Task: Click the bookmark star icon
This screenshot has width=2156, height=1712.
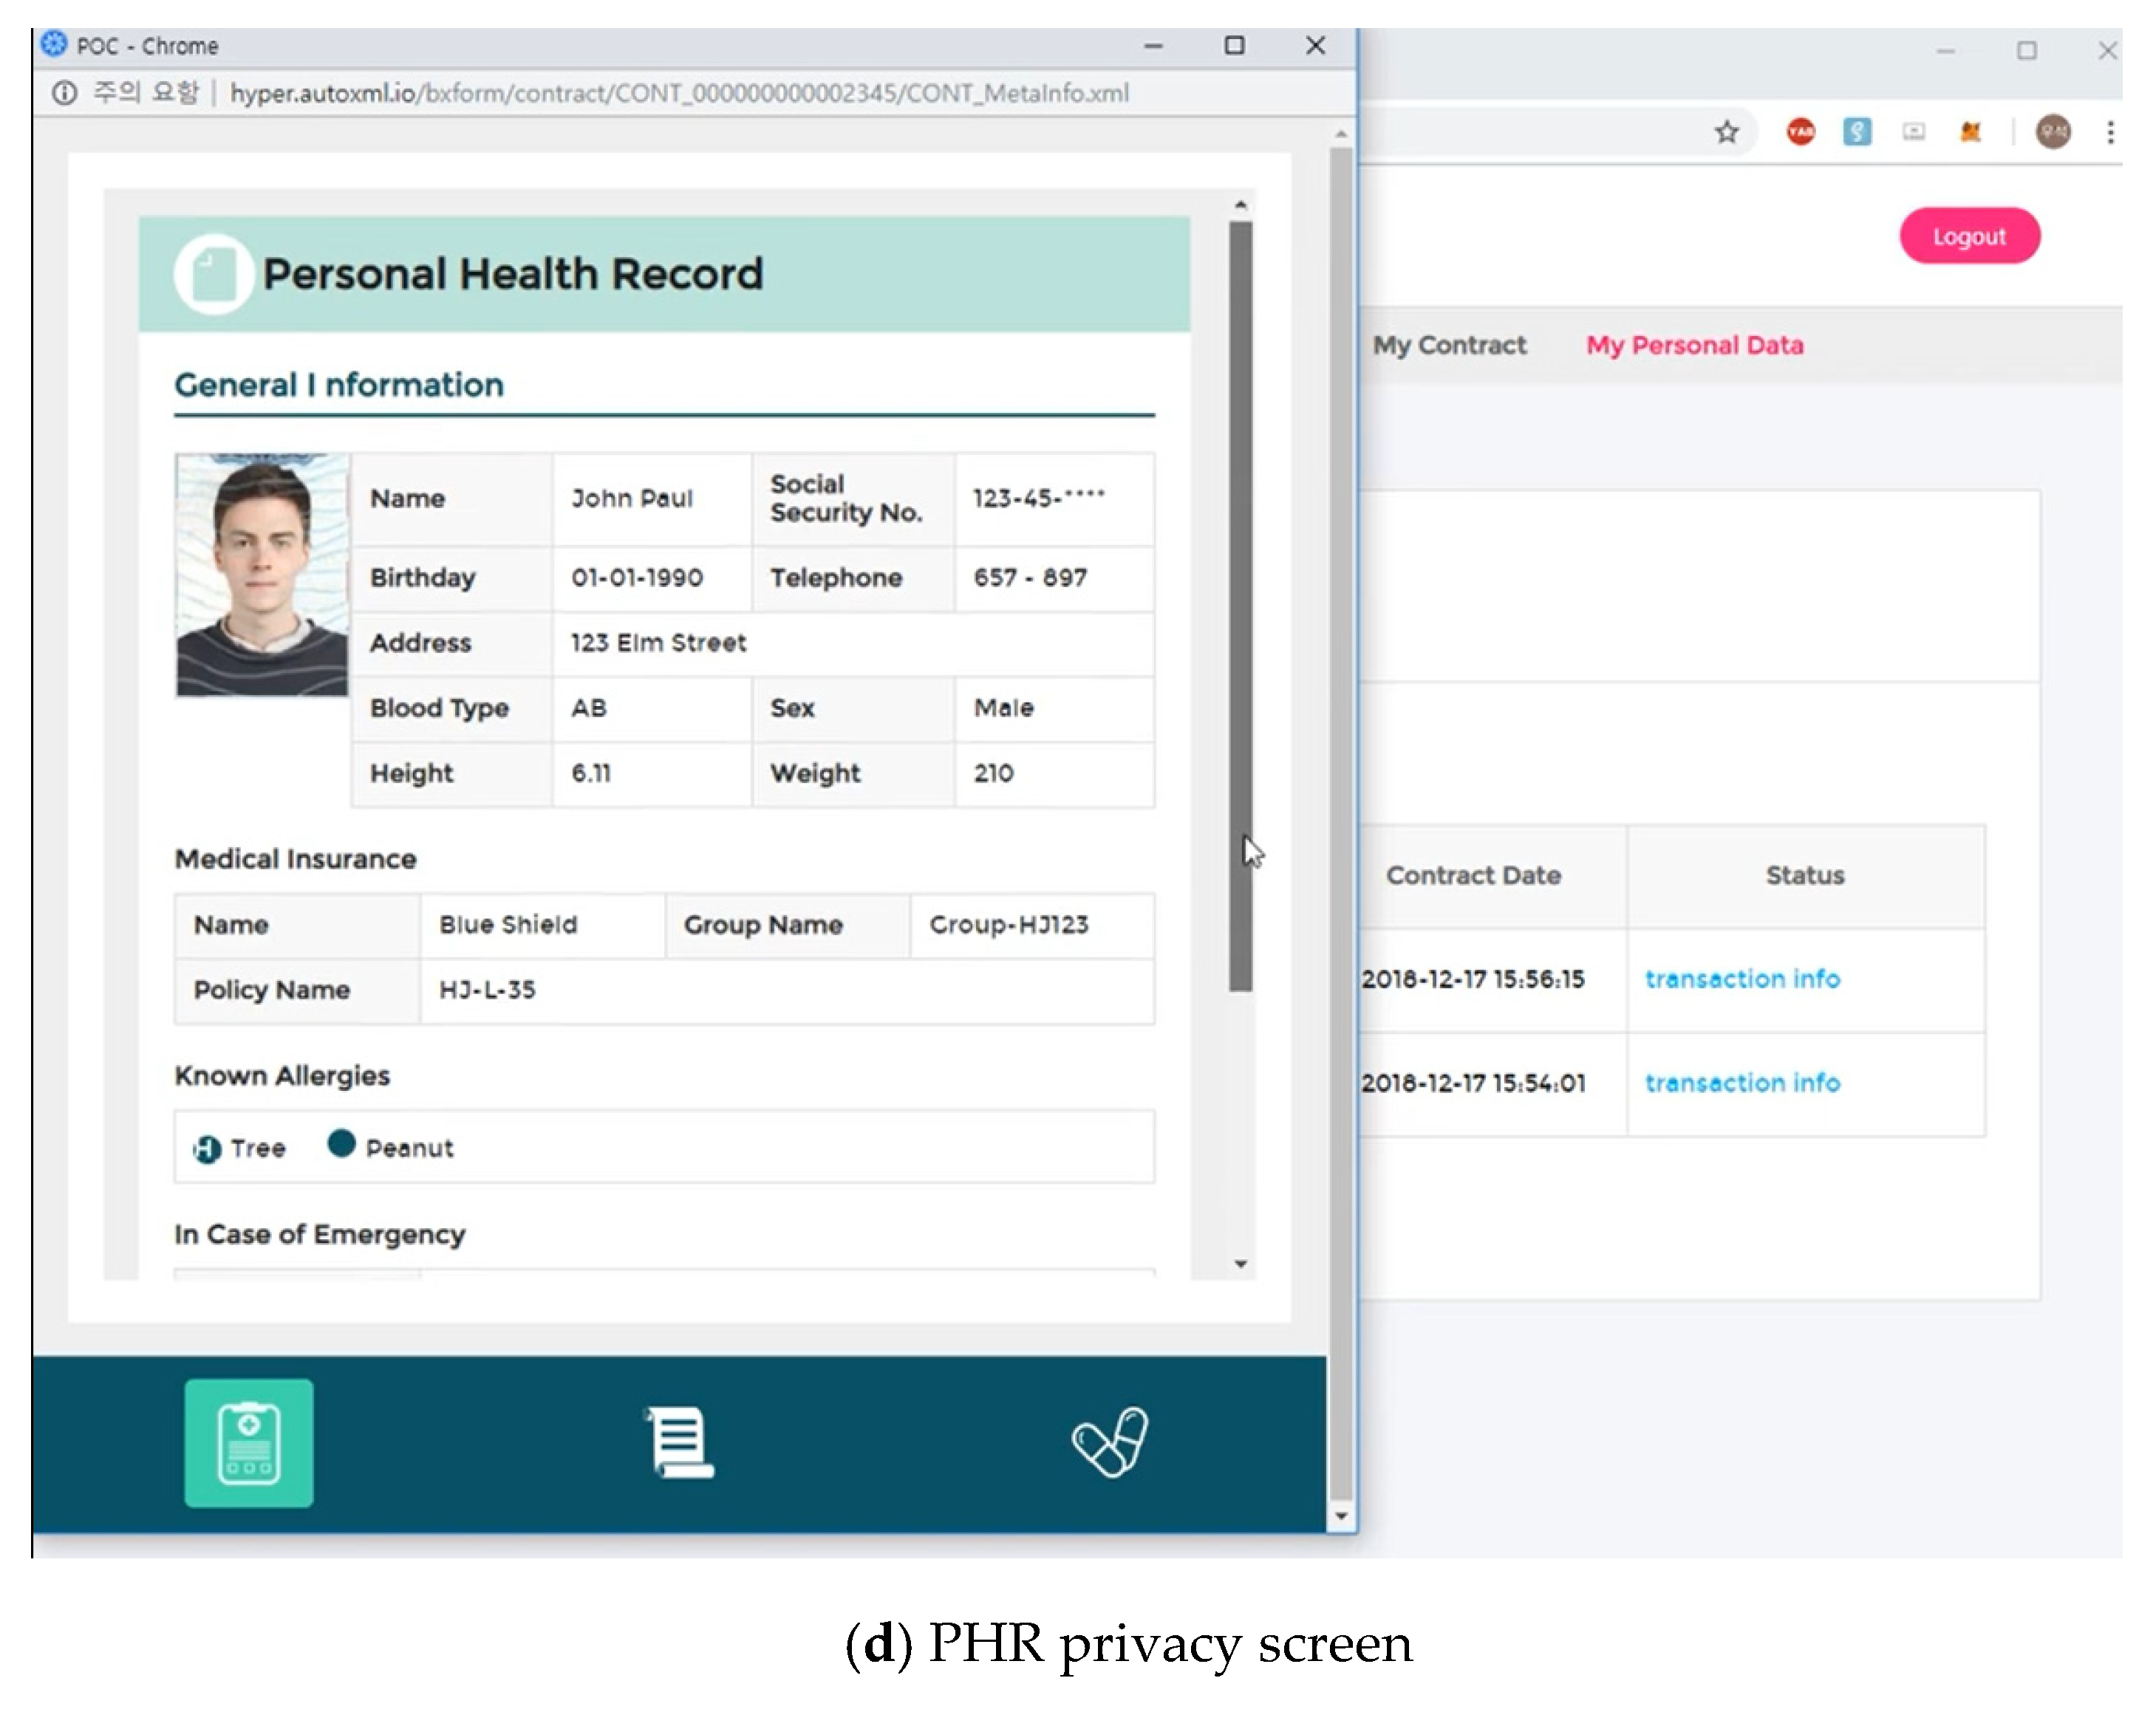Action: (x=1726, y=132)
